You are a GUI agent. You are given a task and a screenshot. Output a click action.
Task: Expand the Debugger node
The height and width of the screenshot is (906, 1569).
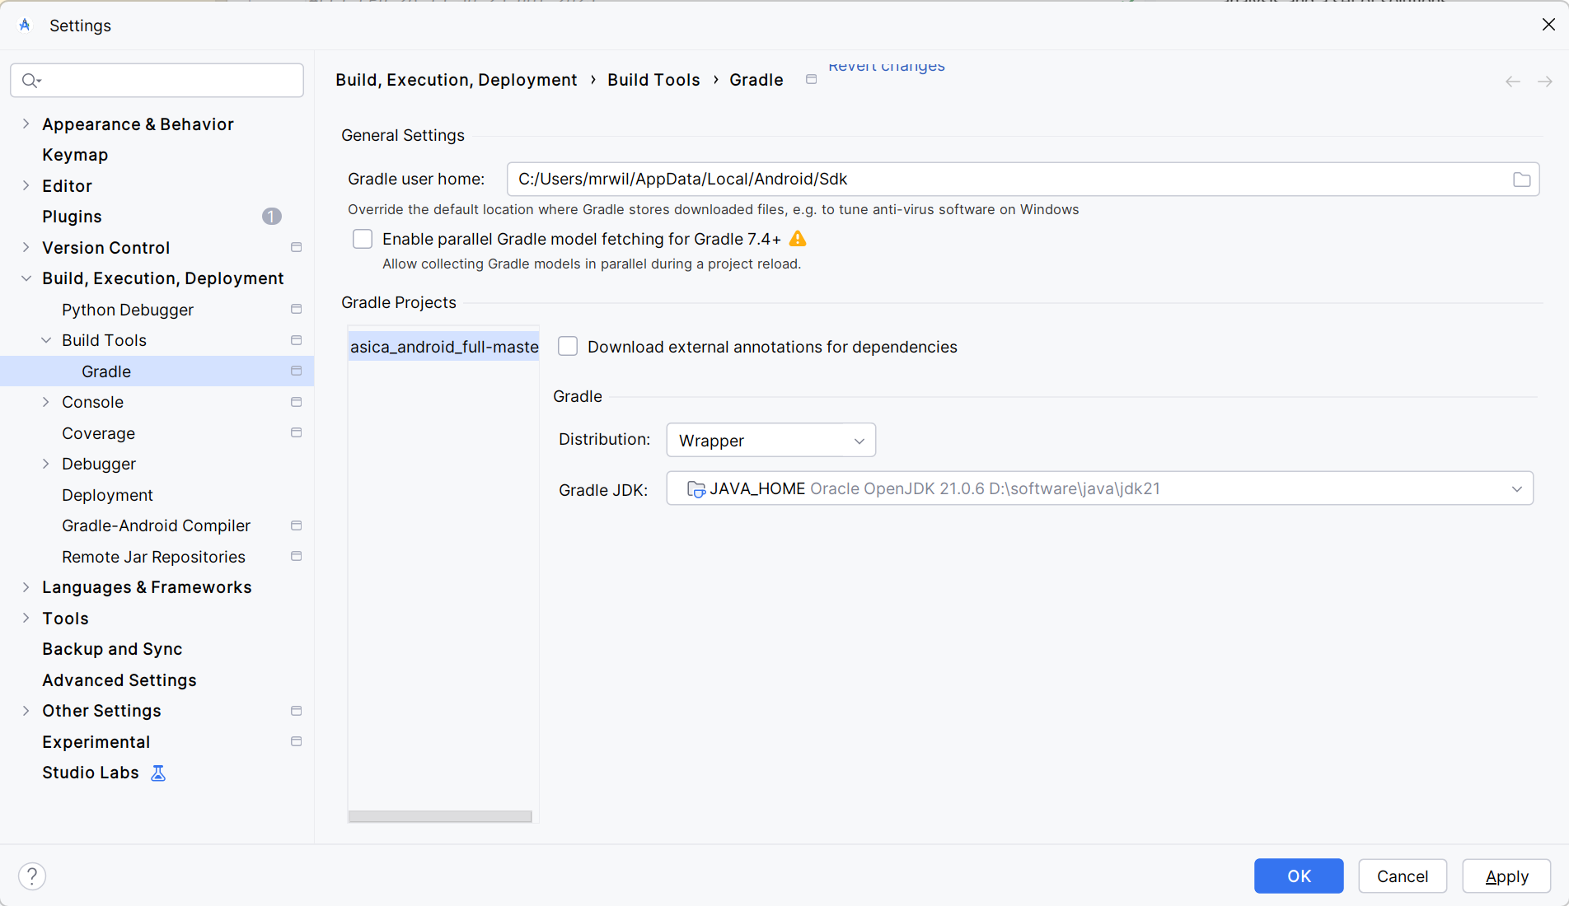point(46,464)
